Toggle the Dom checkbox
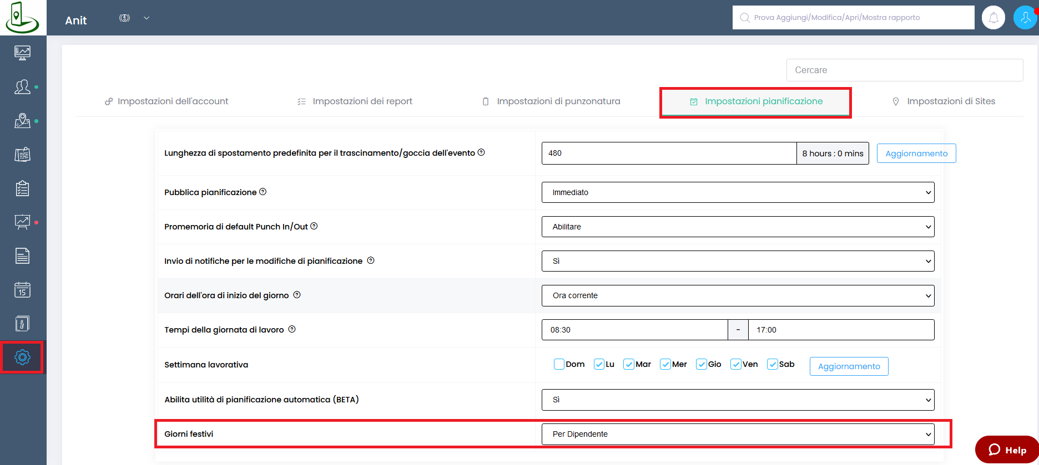This screenshot has width=1039, height=465. pyautogui.click(x=559, y=364)
